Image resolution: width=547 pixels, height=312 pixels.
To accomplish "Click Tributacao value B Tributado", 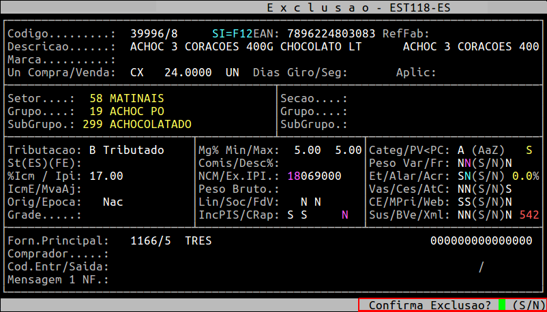I will pos(127,151).
